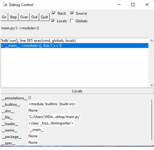
Task: Disable the Locals checkbox
Action: point(53,21)
